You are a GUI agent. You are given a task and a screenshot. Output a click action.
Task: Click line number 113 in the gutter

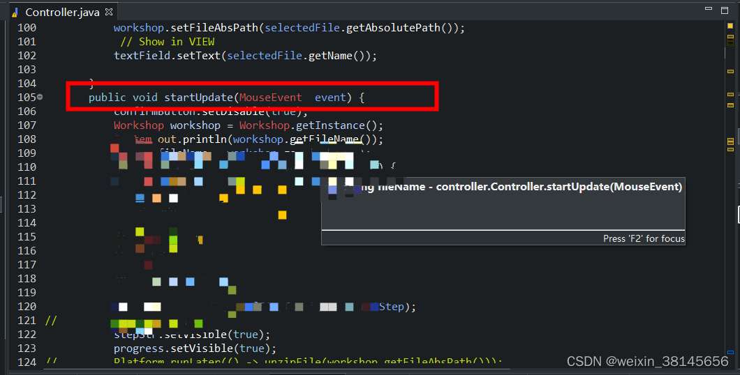click(x=27, y=208)
